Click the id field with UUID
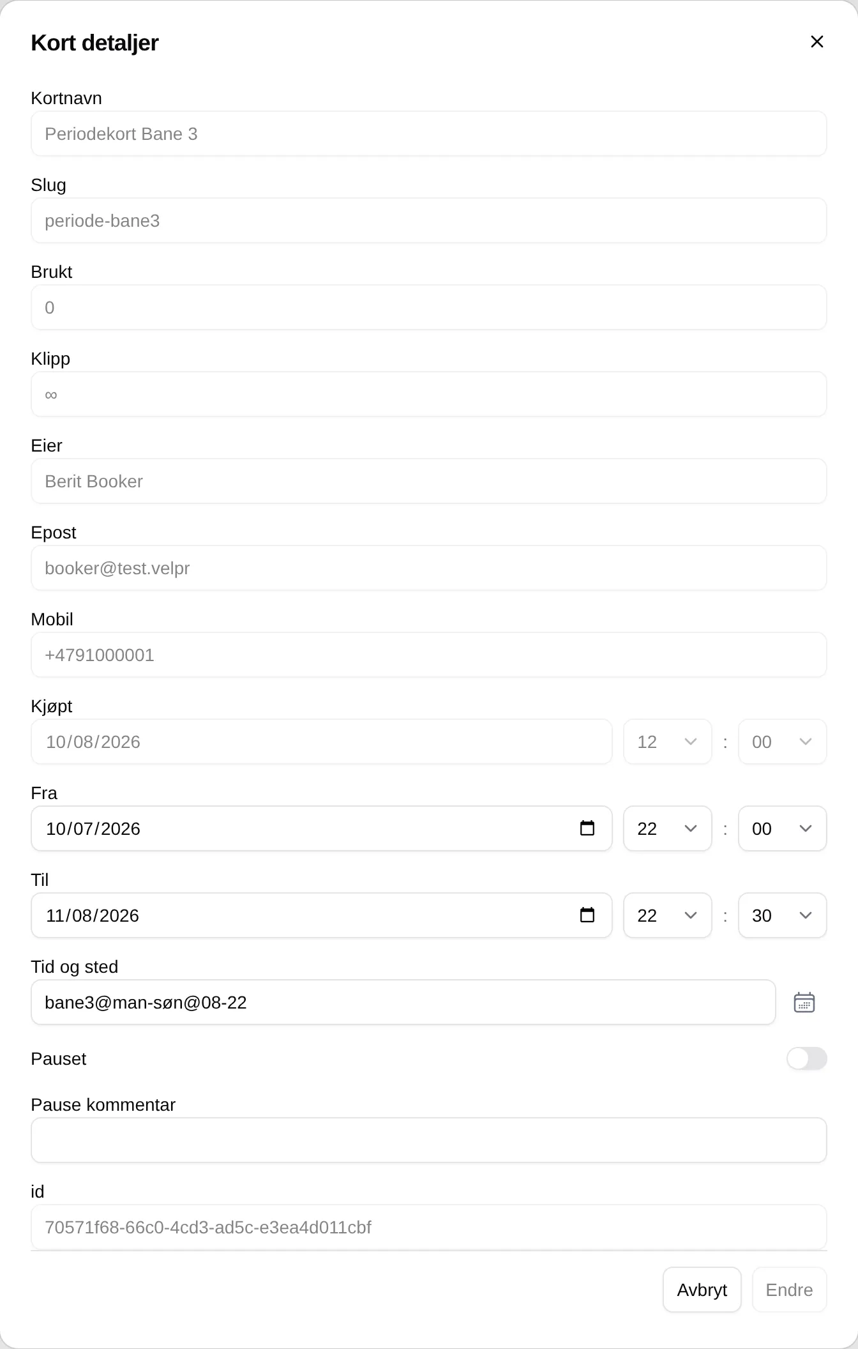Image resolution: width=858 pixels, height=1349 pixels. pos(429,1227)
